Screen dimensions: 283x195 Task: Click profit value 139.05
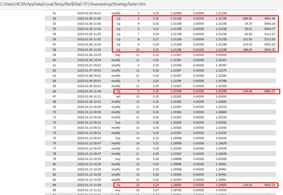(x=248, y=44)
